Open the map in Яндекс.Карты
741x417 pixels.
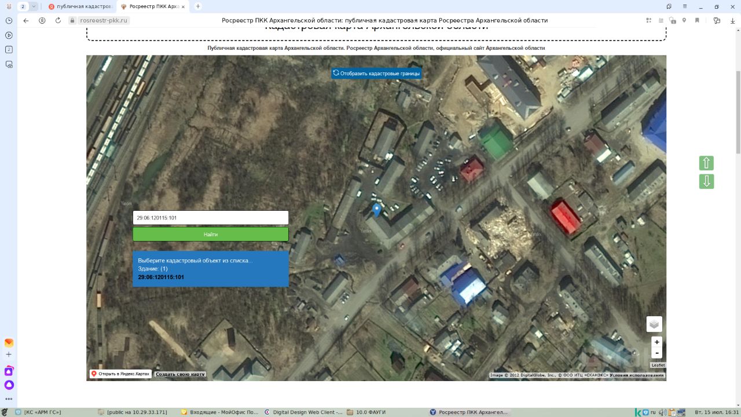[120, 374]
